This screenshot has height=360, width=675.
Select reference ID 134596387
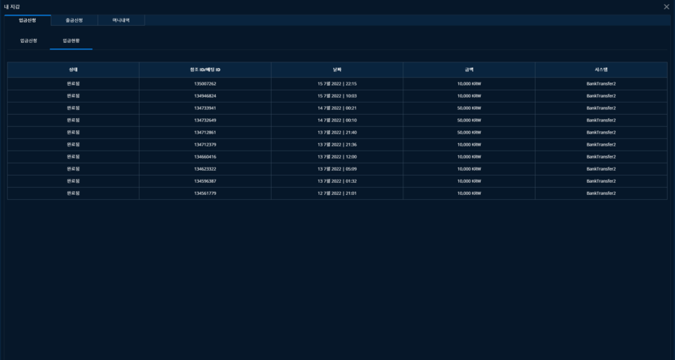pos(205,181)
